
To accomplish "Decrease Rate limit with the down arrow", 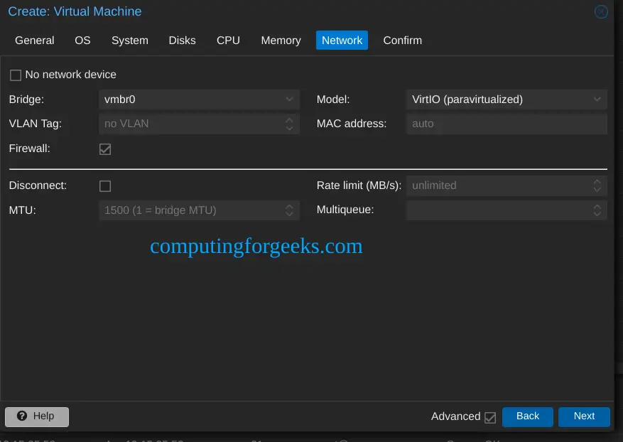I will coord(597,190).
